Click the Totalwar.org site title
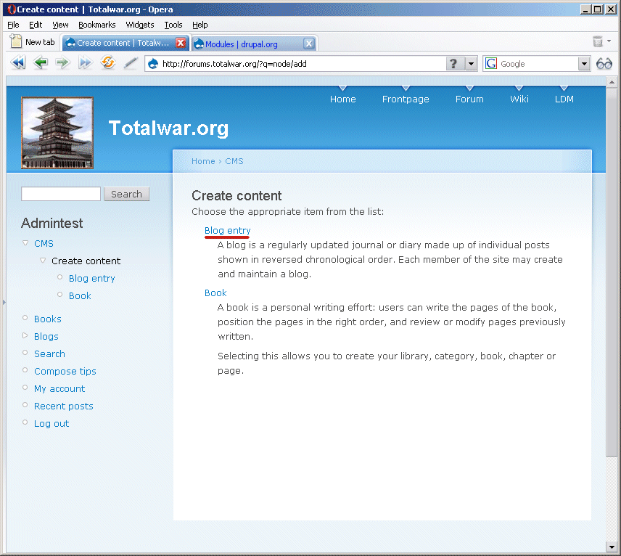Screen dimensions: 621x556 (x=169, y=128)
